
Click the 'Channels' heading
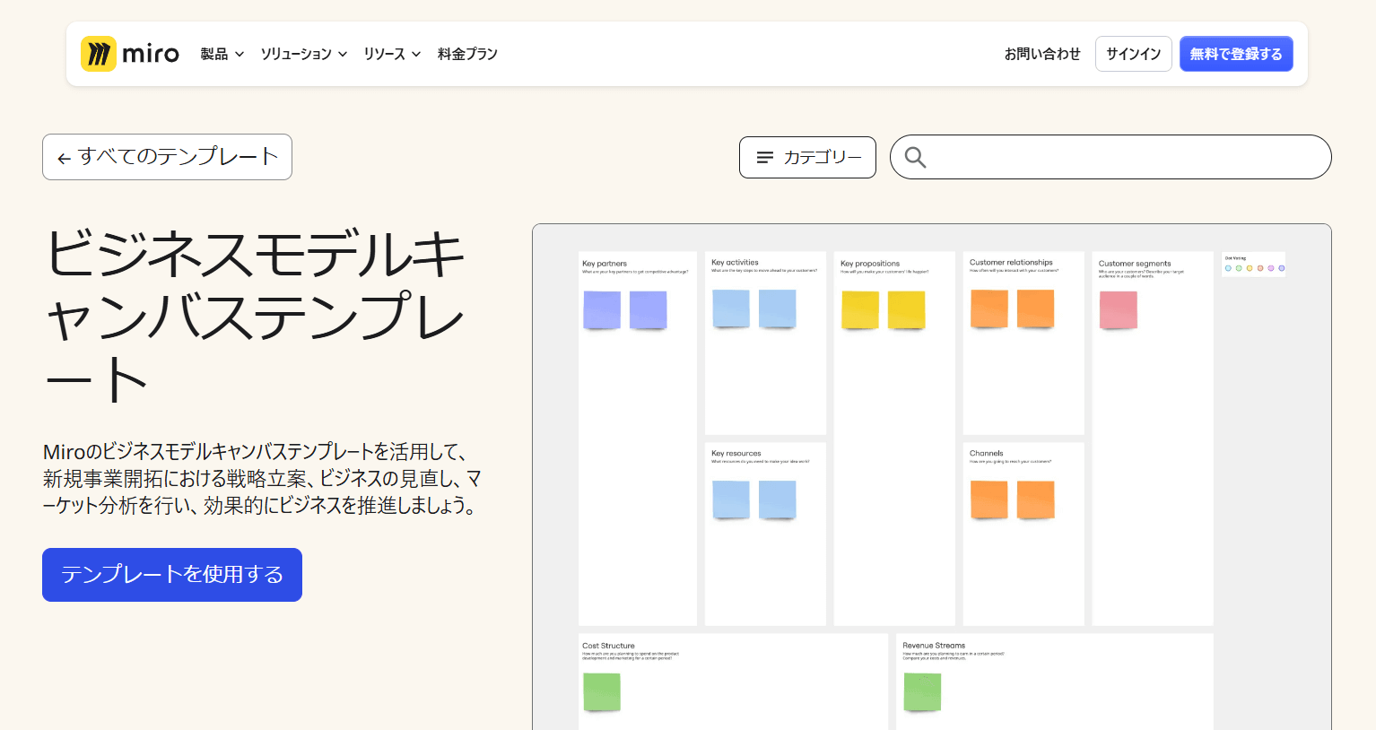click(987, 454)
